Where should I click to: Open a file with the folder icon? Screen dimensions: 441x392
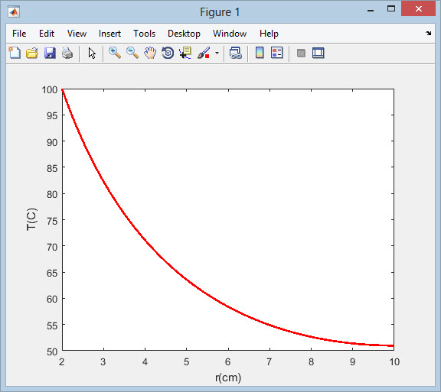(32, 53)
